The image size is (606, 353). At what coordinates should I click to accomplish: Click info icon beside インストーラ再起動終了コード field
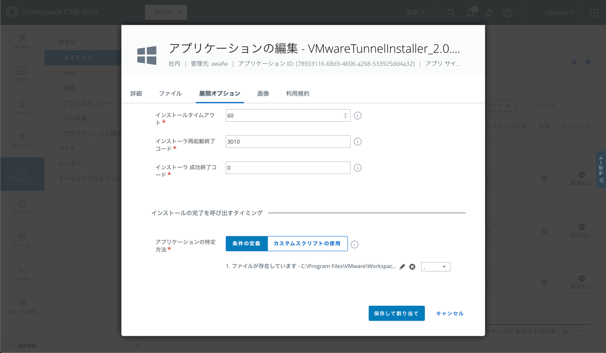(357, 141)
